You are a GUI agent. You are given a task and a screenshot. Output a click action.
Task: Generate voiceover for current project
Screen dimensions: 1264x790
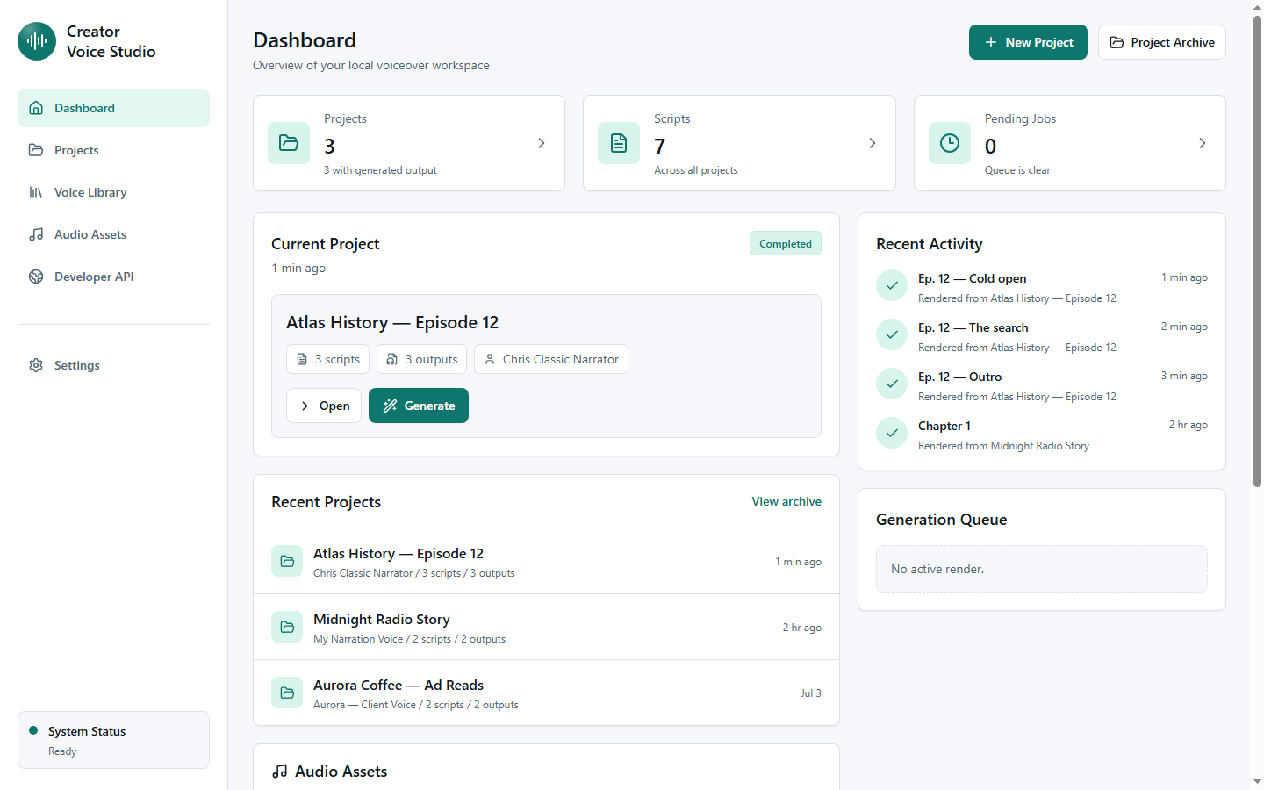point(419,406)
